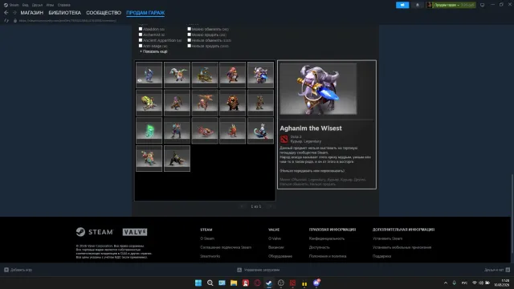Tick the Anti-Mage filter checkbox
This screenshot has height=289, width=514.
(141, 46)
